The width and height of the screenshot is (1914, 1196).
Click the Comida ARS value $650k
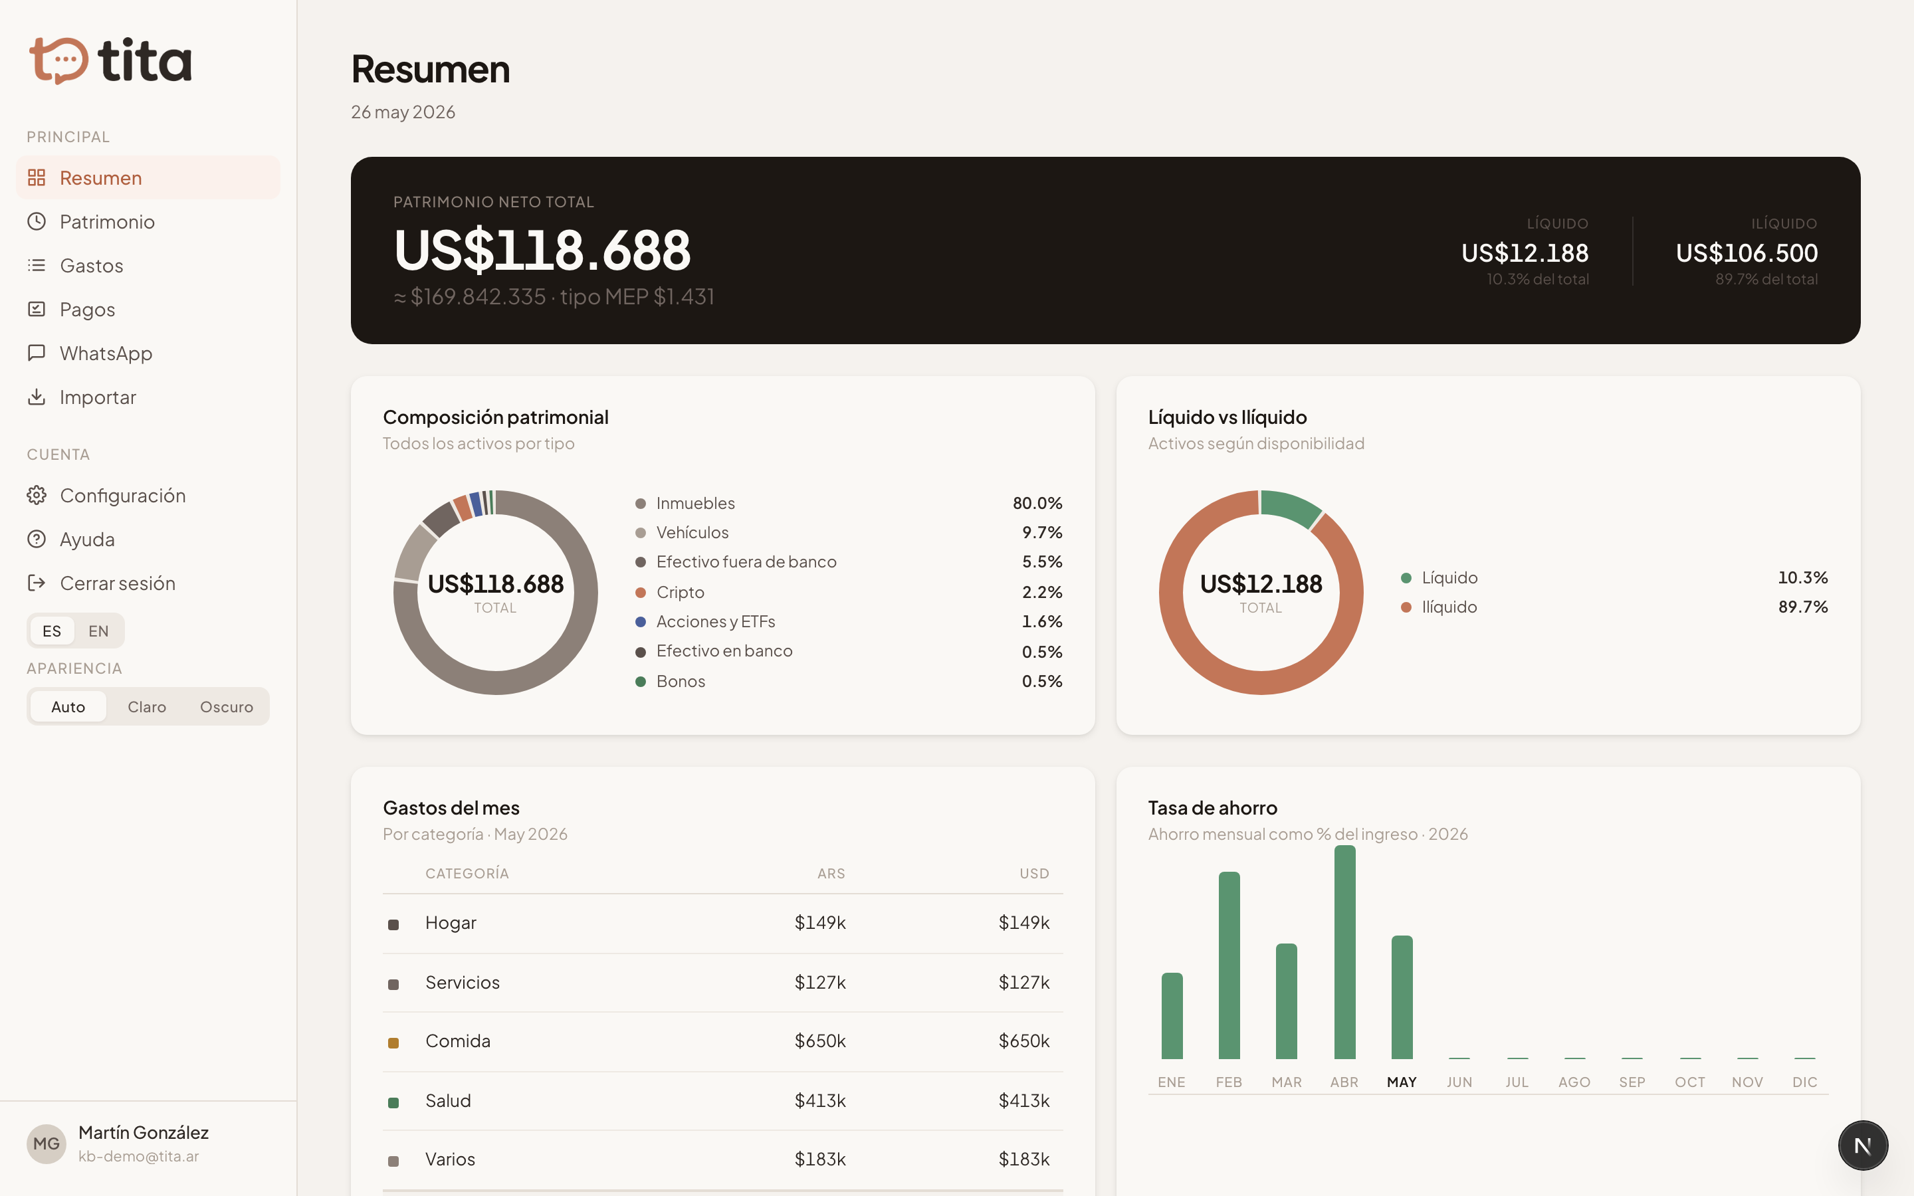coord(820,1041)
